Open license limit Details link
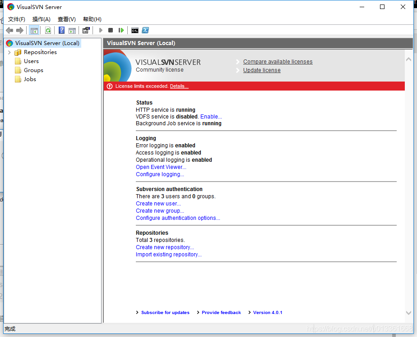Screen dimensions: 417x337 pos(179,87)
